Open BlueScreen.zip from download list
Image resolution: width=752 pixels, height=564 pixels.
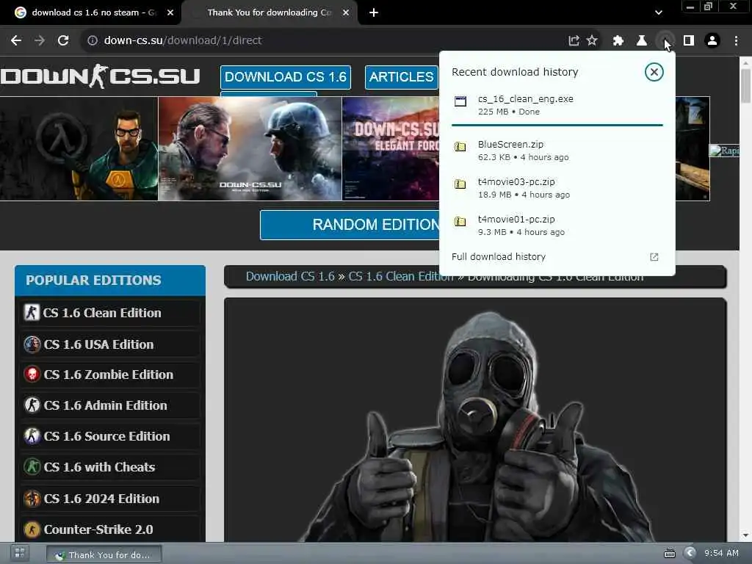tap(557, 150)
